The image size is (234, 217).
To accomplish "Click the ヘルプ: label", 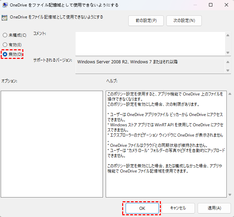I will pyautogui.click(x=112, y=81).
